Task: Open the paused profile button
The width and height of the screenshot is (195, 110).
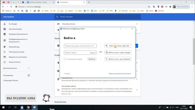Action: click(181, 7)
